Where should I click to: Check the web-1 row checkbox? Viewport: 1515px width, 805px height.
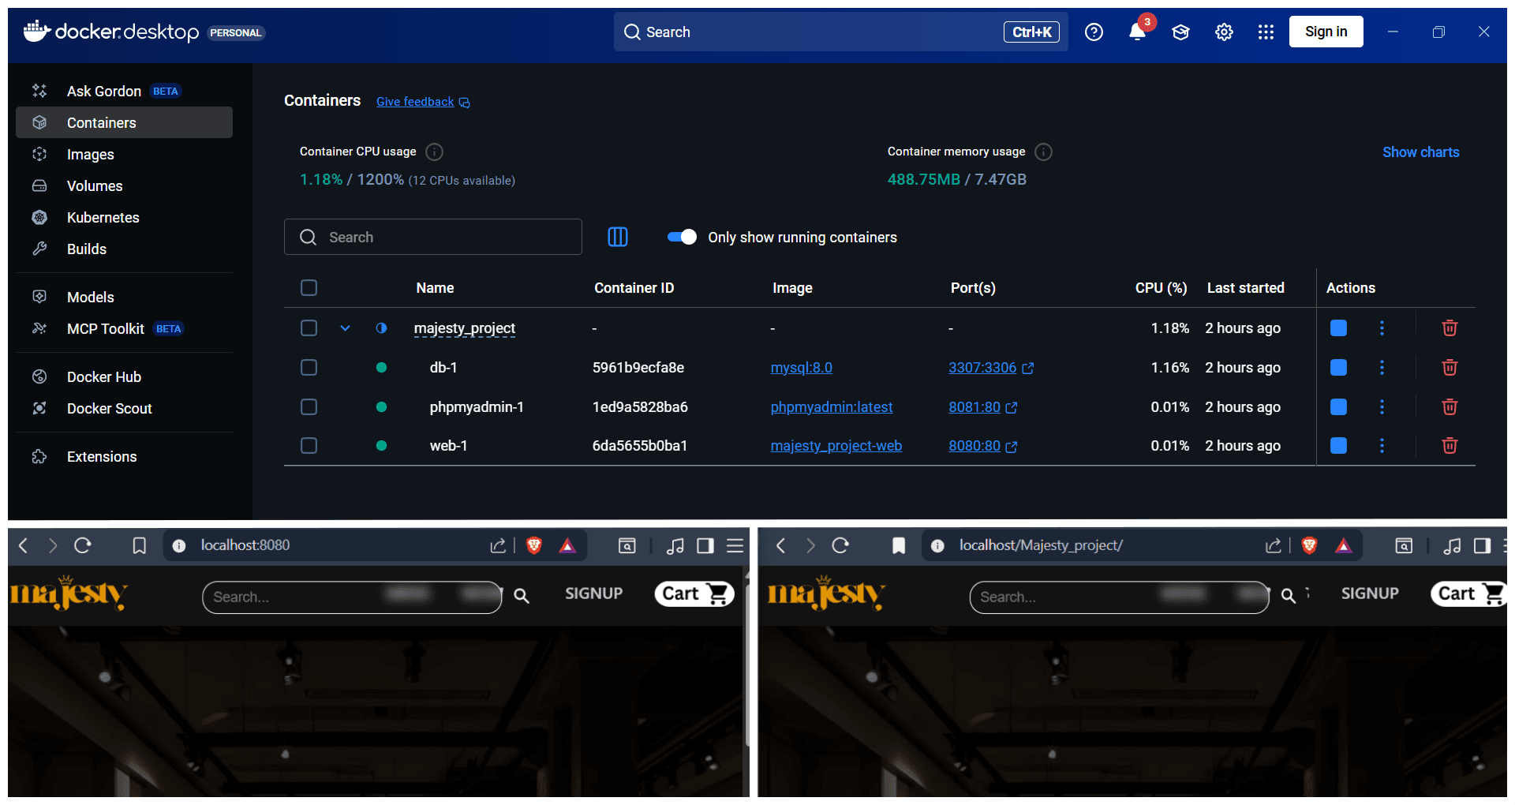pos(309,446)
